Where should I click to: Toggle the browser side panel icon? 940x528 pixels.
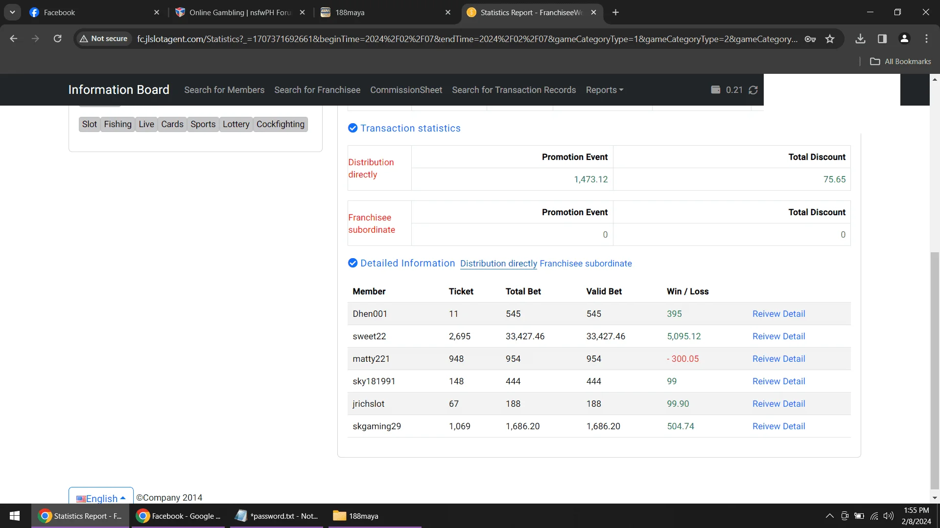click(x=882, y=39)
